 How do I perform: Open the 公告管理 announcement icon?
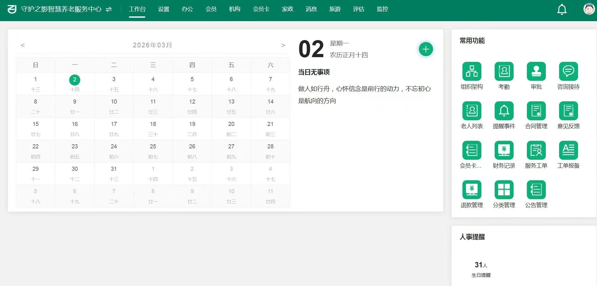pos(536,190)
